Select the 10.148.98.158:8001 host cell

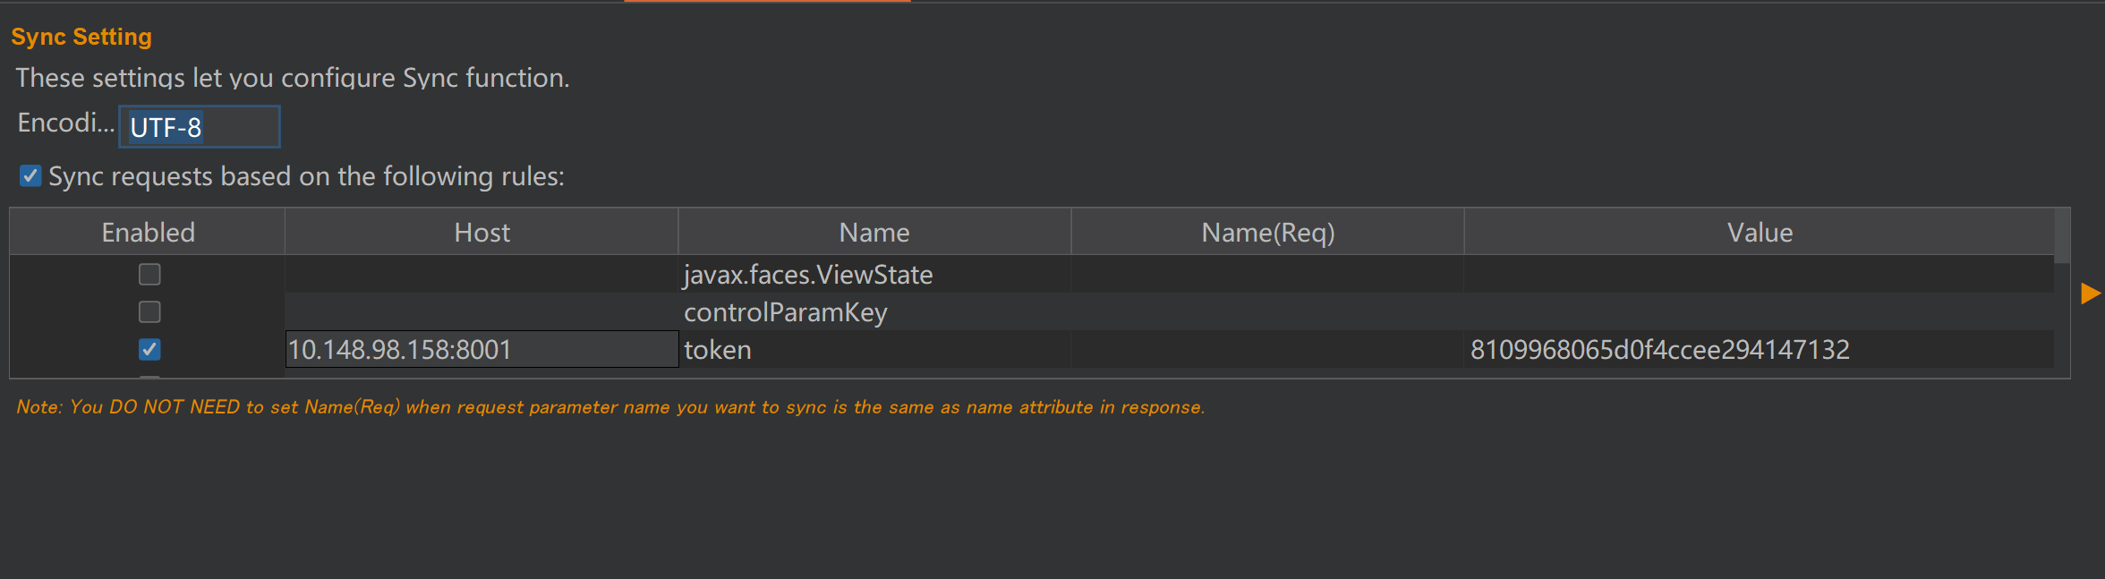point(482,350)
